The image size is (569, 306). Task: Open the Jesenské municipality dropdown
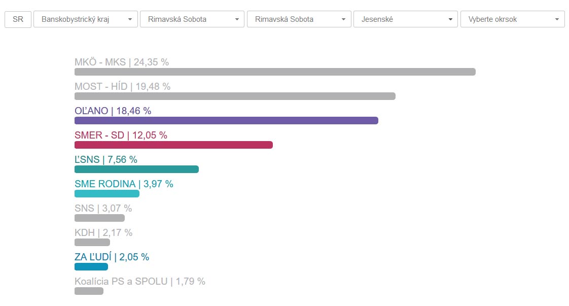point(405,19)
